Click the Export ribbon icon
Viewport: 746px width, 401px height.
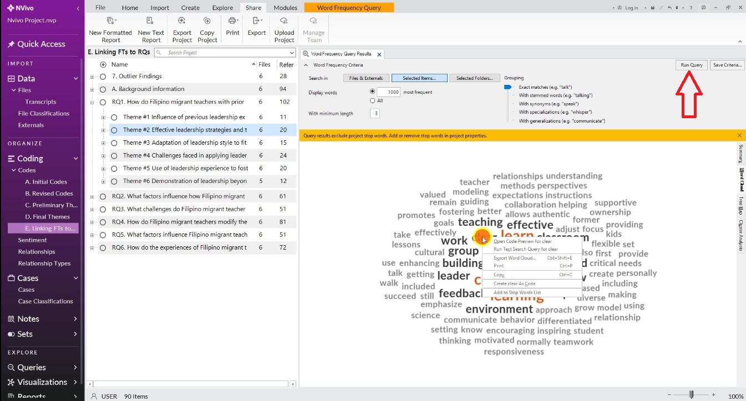point(257,21)
